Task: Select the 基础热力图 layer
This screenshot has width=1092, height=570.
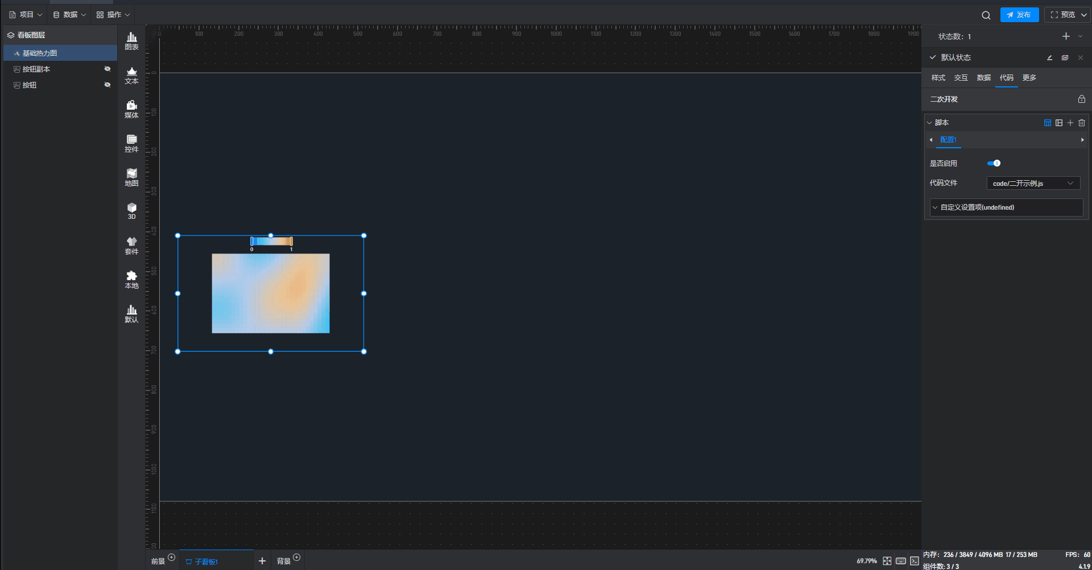Action: click(x=60, y=53)
